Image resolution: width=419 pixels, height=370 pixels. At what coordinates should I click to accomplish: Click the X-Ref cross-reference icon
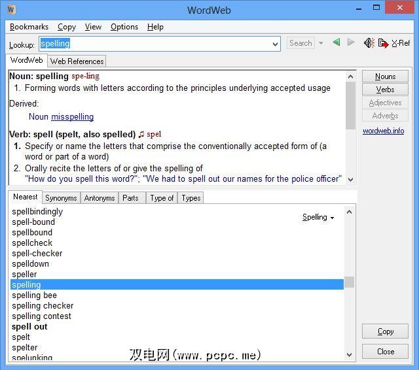pyautogui.click(x=384, y=43)
